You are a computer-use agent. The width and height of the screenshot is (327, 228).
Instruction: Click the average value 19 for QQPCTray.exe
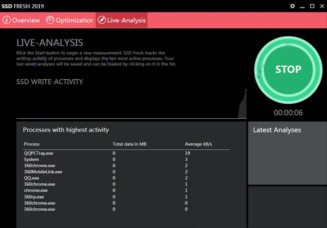click(187, 153)
